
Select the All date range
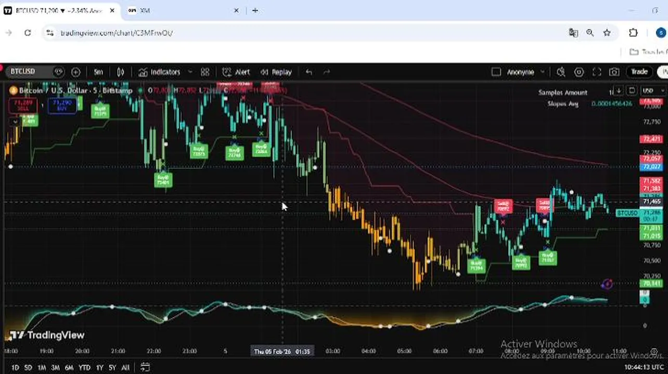(x=125, y=368)
